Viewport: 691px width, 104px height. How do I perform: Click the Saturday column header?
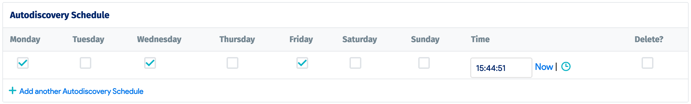tap(360, 39)
